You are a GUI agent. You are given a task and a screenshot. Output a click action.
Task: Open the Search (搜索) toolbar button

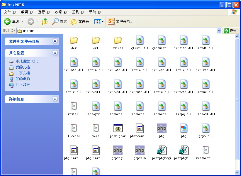(x=59, y=21)
